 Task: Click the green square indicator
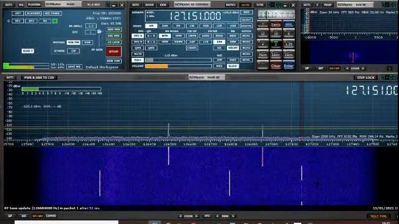[55, 21]
